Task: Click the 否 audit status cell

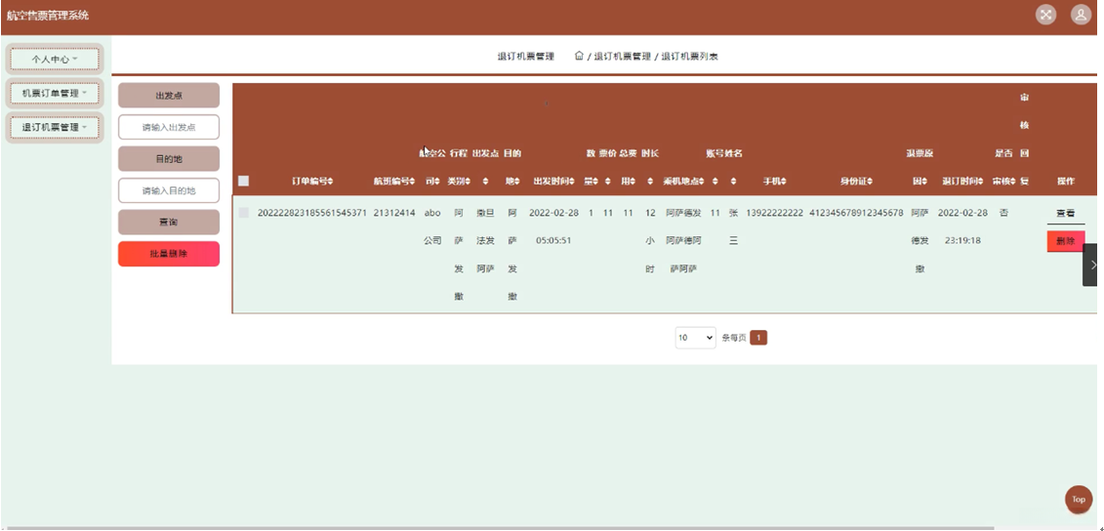Action: coord(1003,213)
